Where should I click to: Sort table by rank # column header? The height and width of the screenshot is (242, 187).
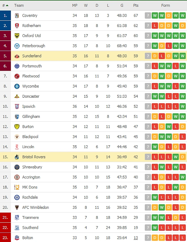(x=5, y=5)
